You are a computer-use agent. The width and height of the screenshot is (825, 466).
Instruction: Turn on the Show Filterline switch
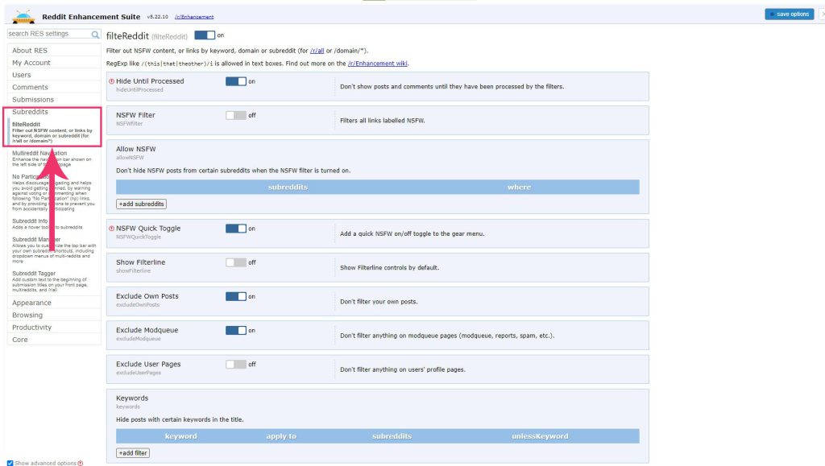235,262
